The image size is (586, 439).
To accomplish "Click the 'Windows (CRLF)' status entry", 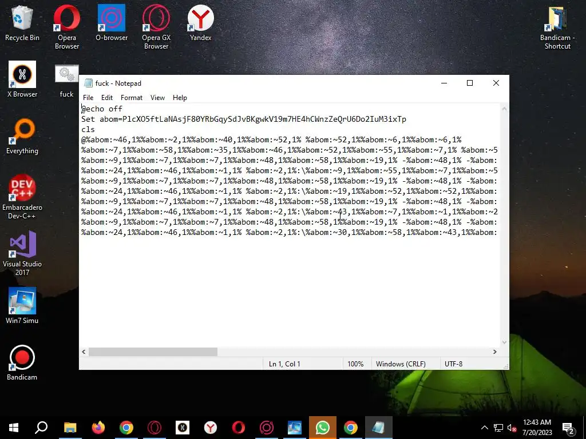I will point(401,364).
